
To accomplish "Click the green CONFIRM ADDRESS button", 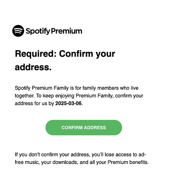I will coord(84,128).
